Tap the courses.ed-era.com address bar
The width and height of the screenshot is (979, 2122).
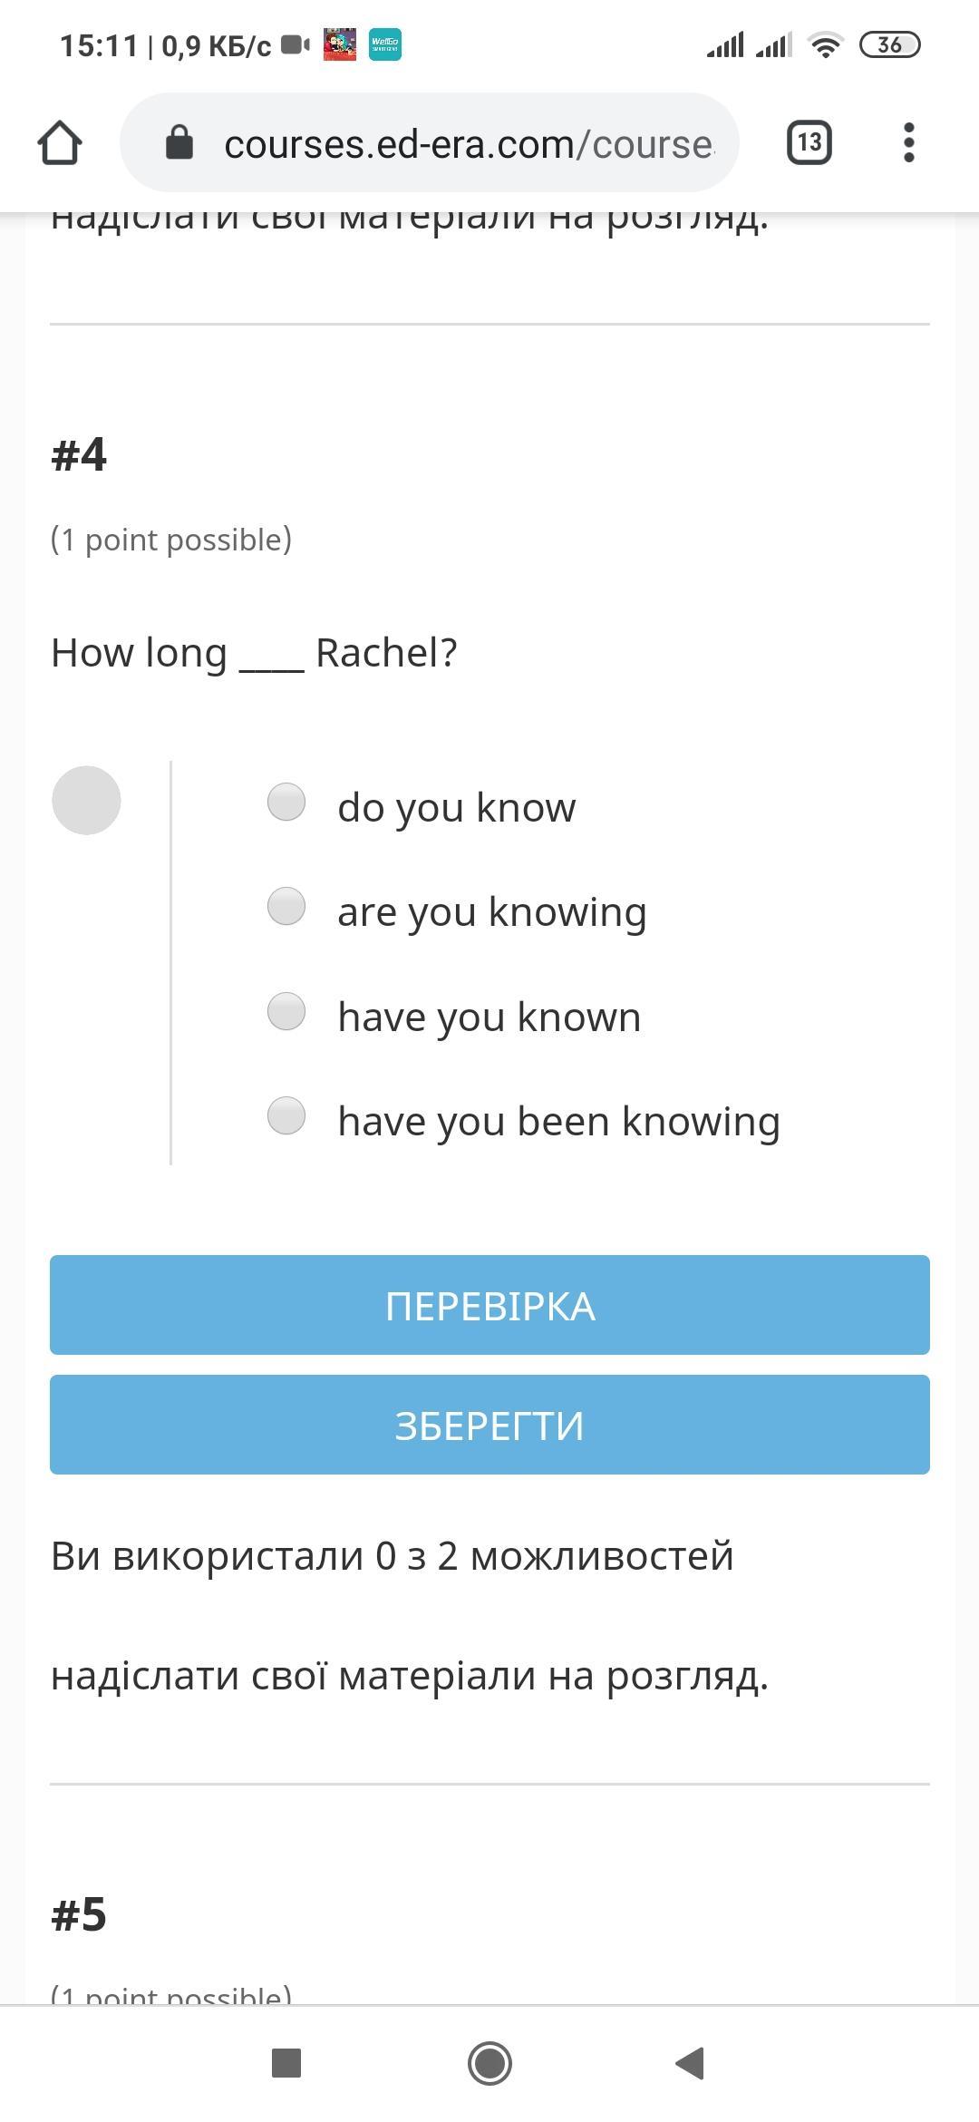[467, 143]
